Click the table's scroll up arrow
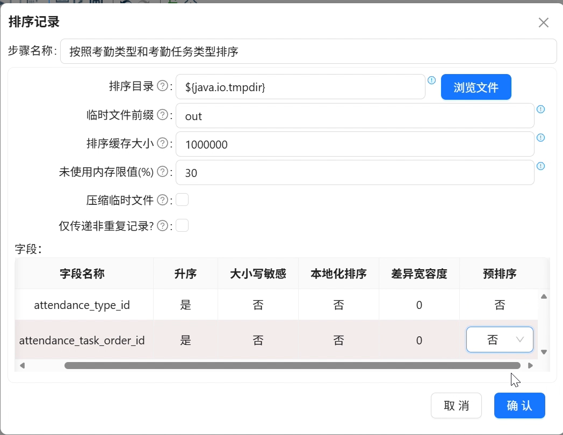 pyautogui.click(x=544, y=297)
